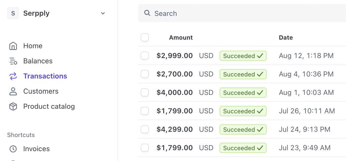
Task: Click the search magnifying glass icon
Action: [x=147, y=13]
